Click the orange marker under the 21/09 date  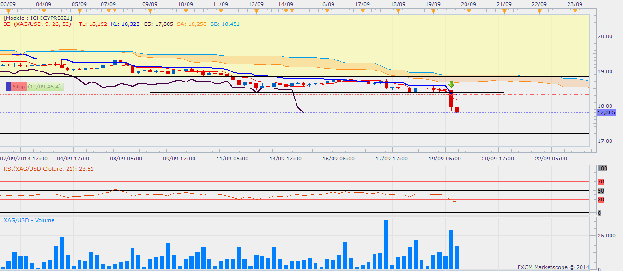(504, 10)
